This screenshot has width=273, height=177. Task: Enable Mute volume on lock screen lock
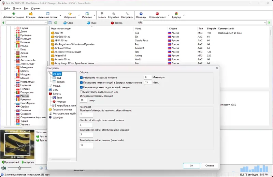81,92
